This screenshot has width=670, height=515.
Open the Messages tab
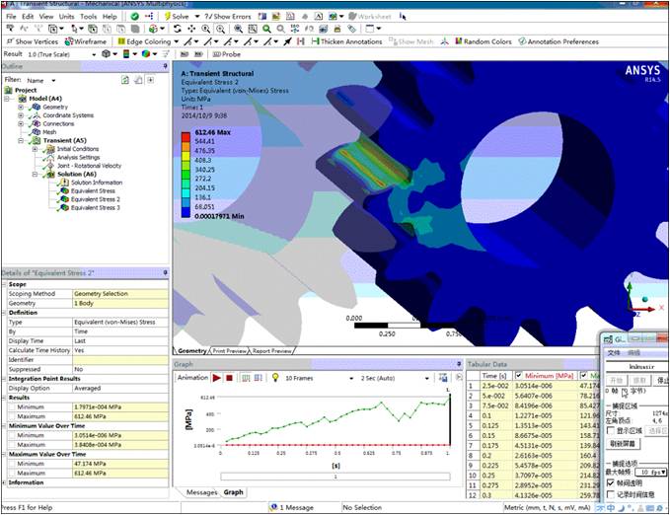[x=201, y=491]
